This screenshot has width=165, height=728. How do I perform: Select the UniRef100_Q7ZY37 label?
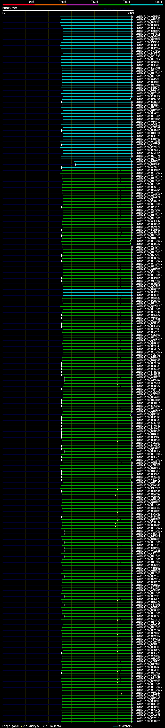(148, 255)
